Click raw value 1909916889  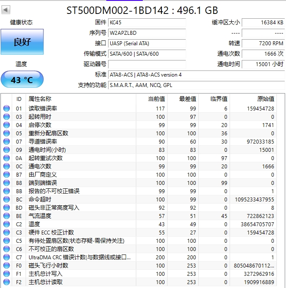click(259, 282)
